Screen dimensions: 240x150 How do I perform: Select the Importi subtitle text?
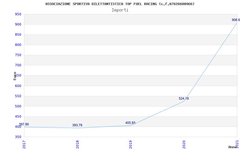(x=120, y=10)
